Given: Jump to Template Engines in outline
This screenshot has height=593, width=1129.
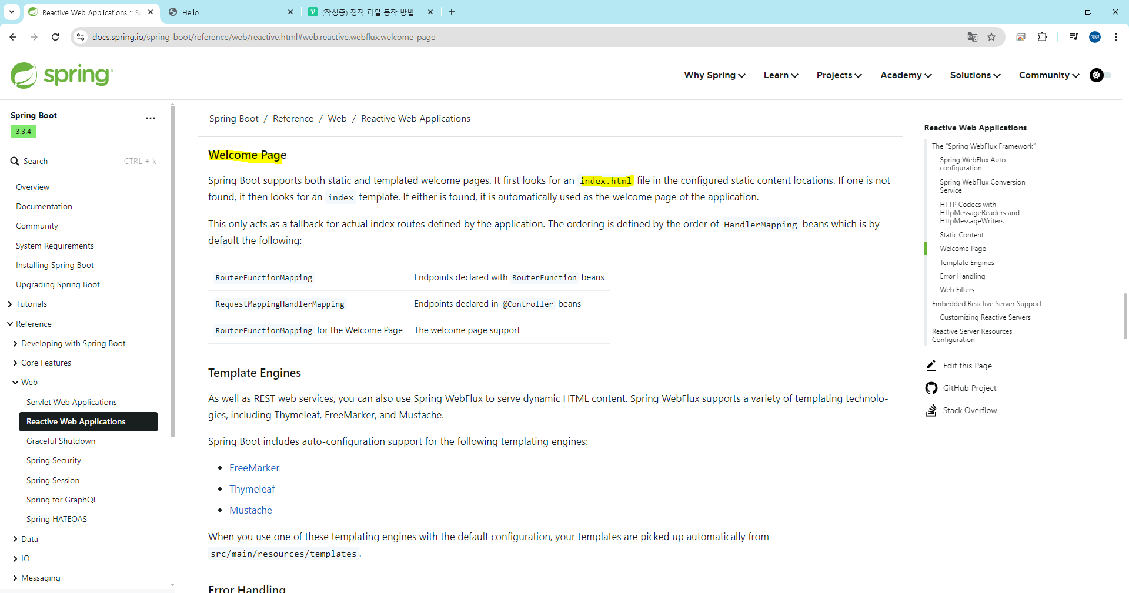Looking at the screenshot, I should [967, 263].
